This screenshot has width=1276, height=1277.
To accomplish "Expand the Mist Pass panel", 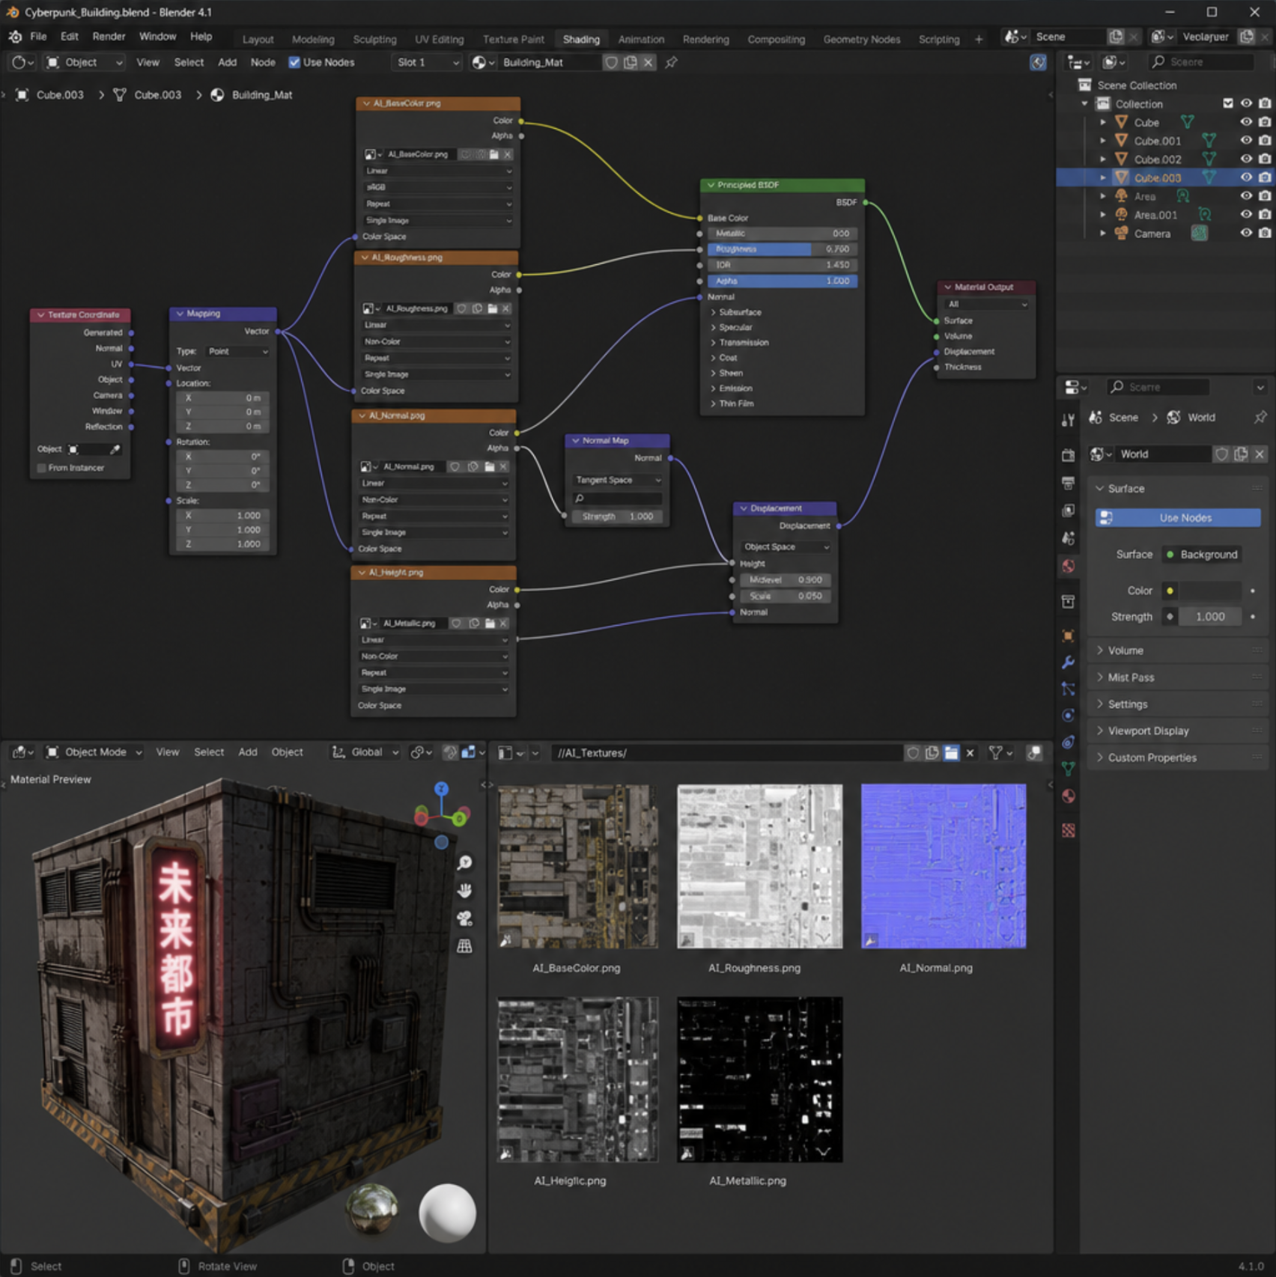I will coord(1177,677).
